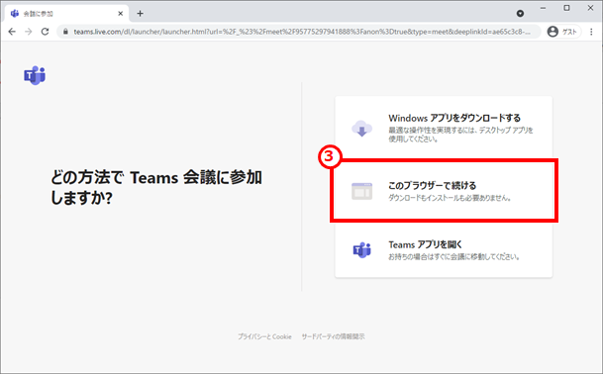Open the サードパーティの情報開示 link
Image resolution: width=603 pixels, height=374 pixels.
[x=333, y=336]
